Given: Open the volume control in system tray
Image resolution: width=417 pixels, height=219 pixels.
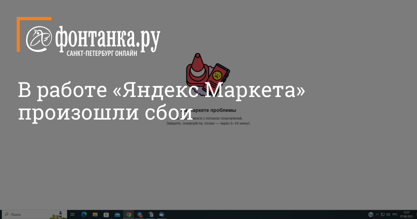Looking at the screenshot, I should (x=388, y=214).
